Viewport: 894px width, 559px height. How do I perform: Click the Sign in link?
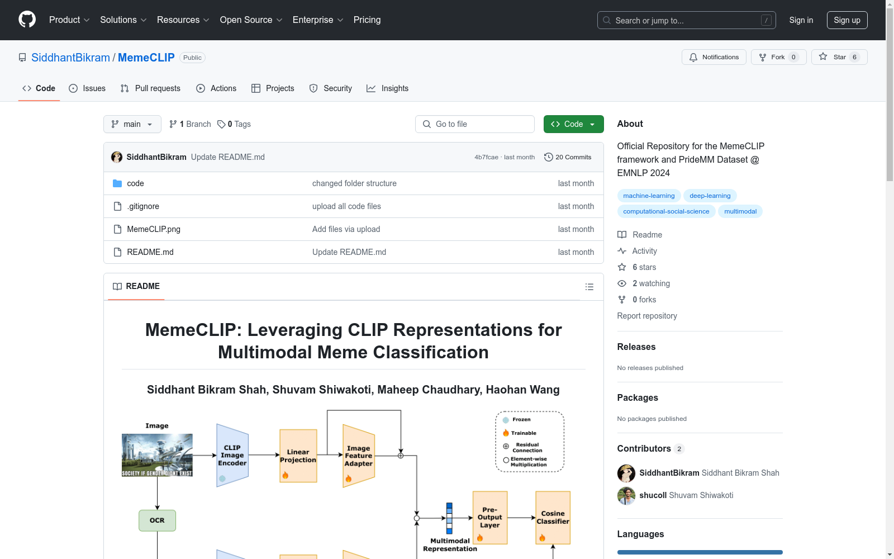(x=801, y=20)
